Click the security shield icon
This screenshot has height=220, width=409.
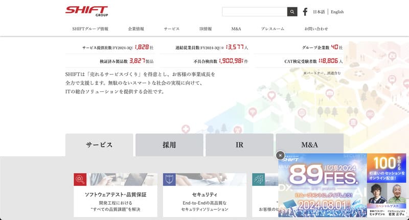click(x=169, y=179)
